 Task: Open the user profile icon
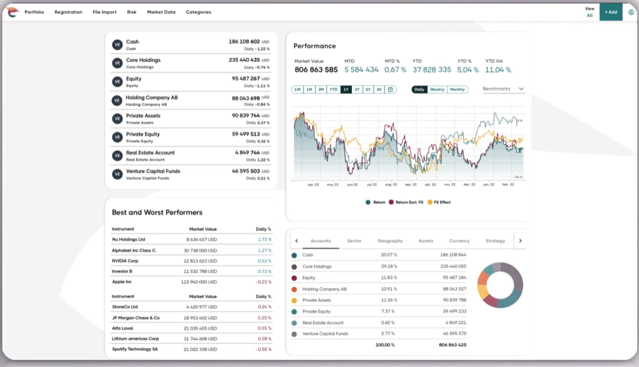coord(631,12)
